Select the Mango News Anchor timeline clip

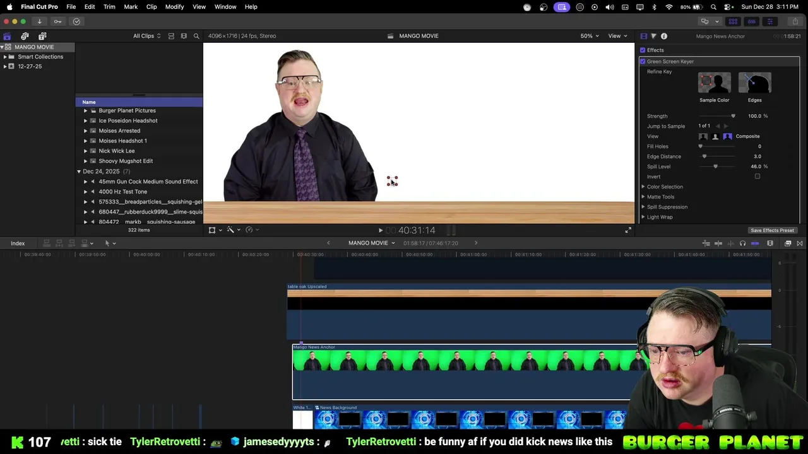pyautogui.click(x=461, y=372)
